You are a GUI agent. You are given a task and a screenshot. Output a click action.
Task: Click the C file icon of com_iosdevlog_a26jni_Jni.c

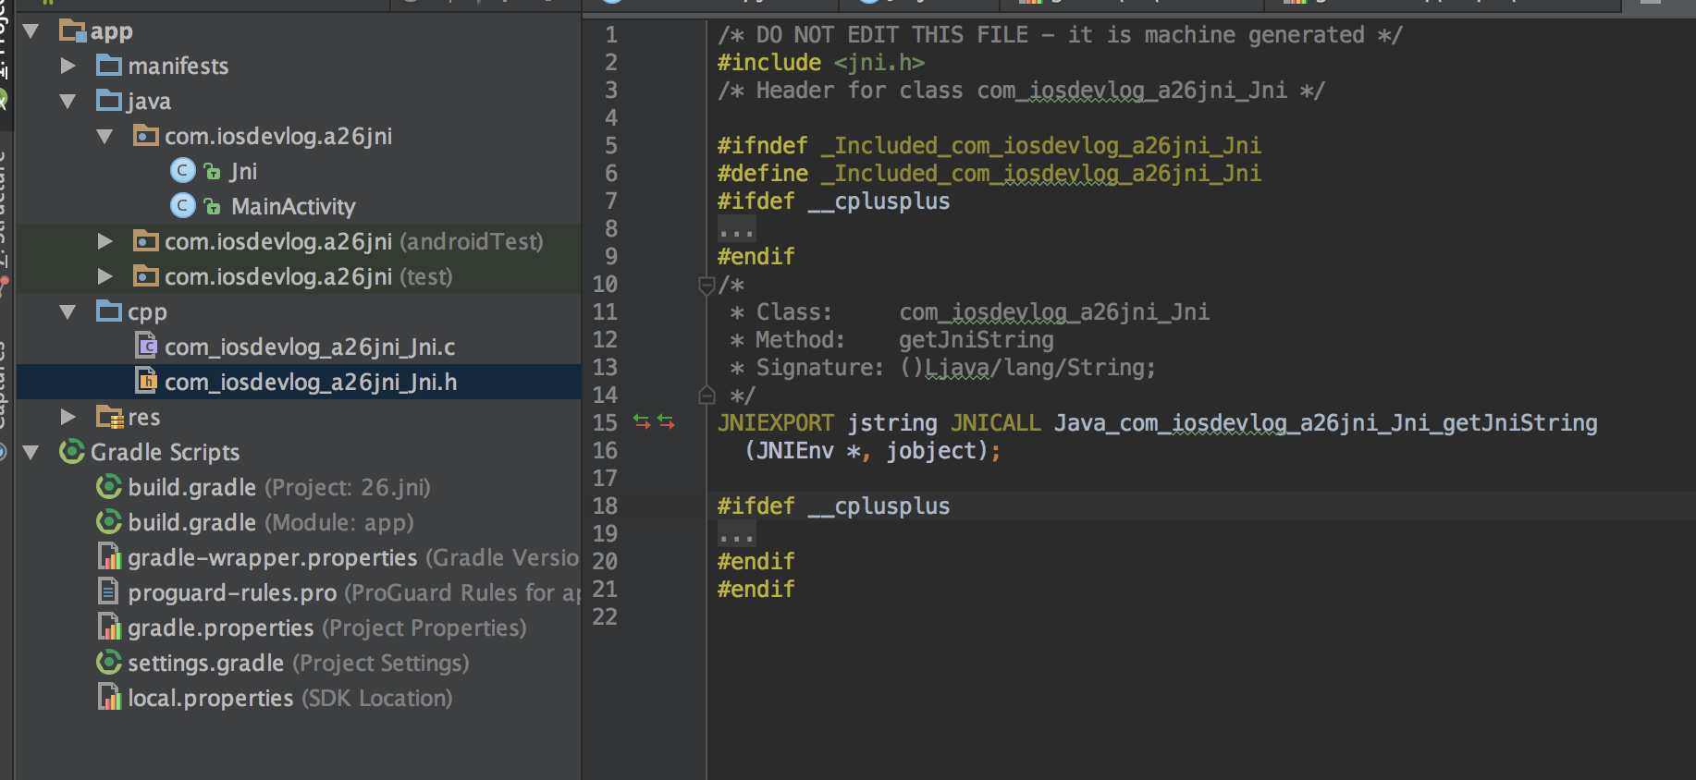click(146, 347)
